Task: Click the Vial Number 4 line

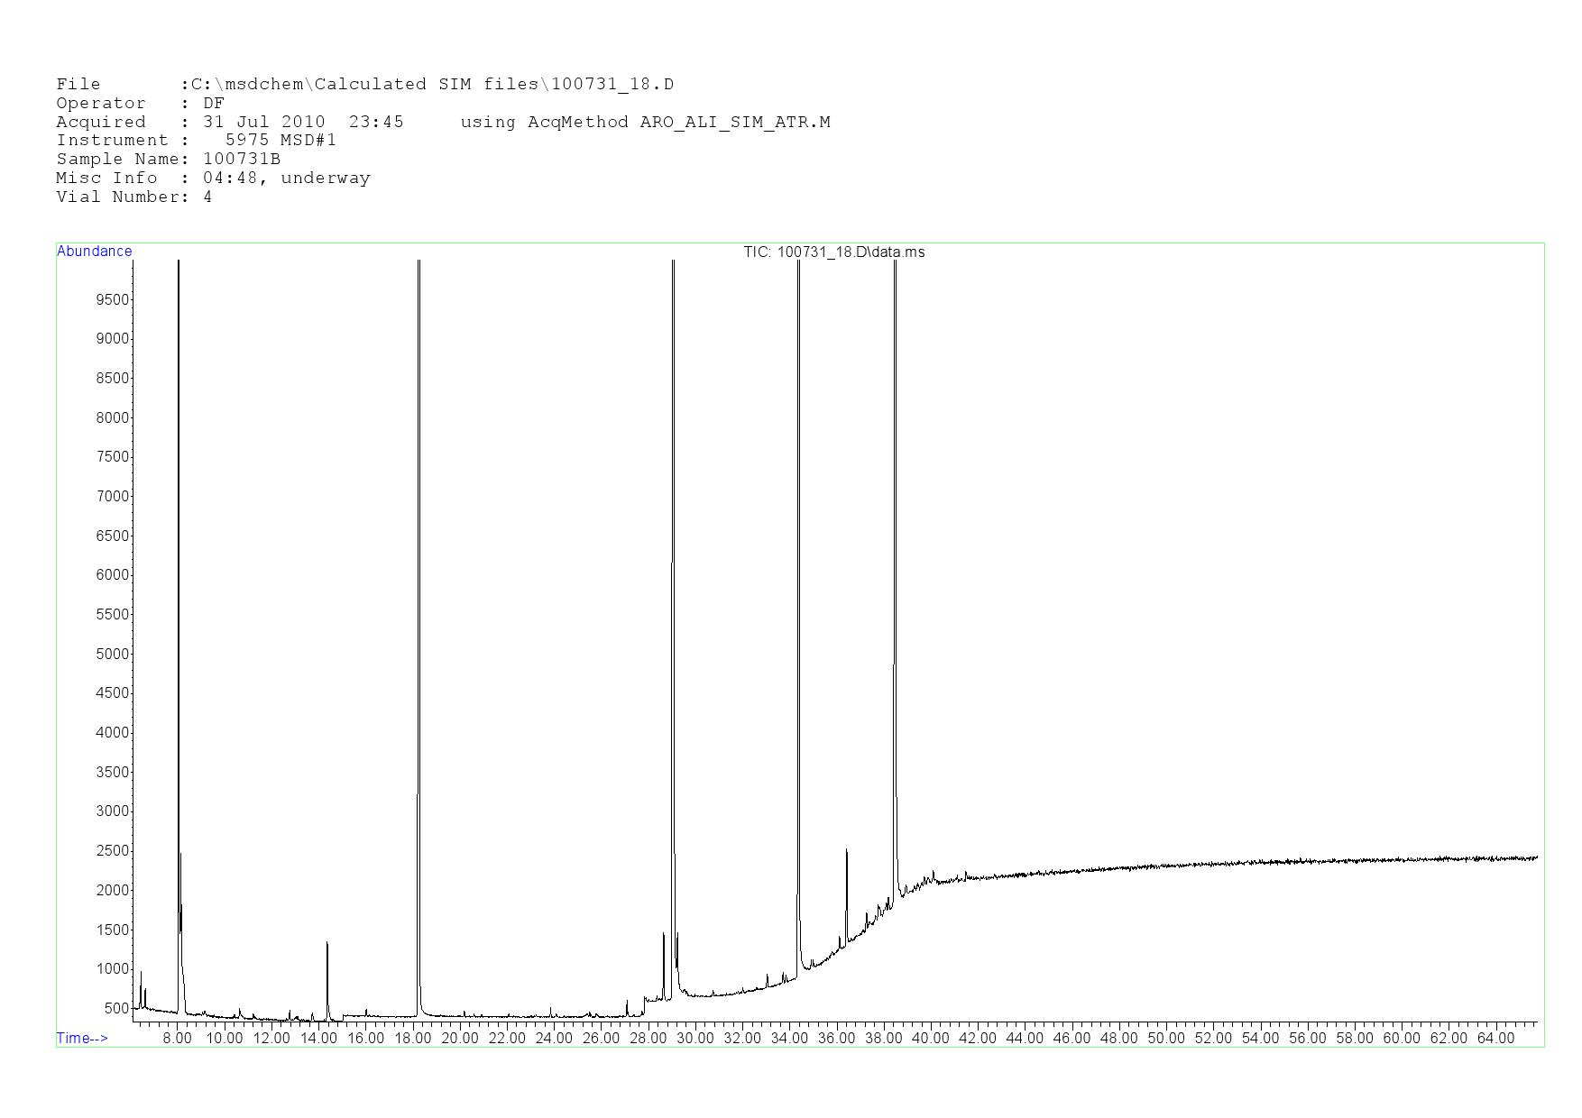Action: (x=134, y=197)
